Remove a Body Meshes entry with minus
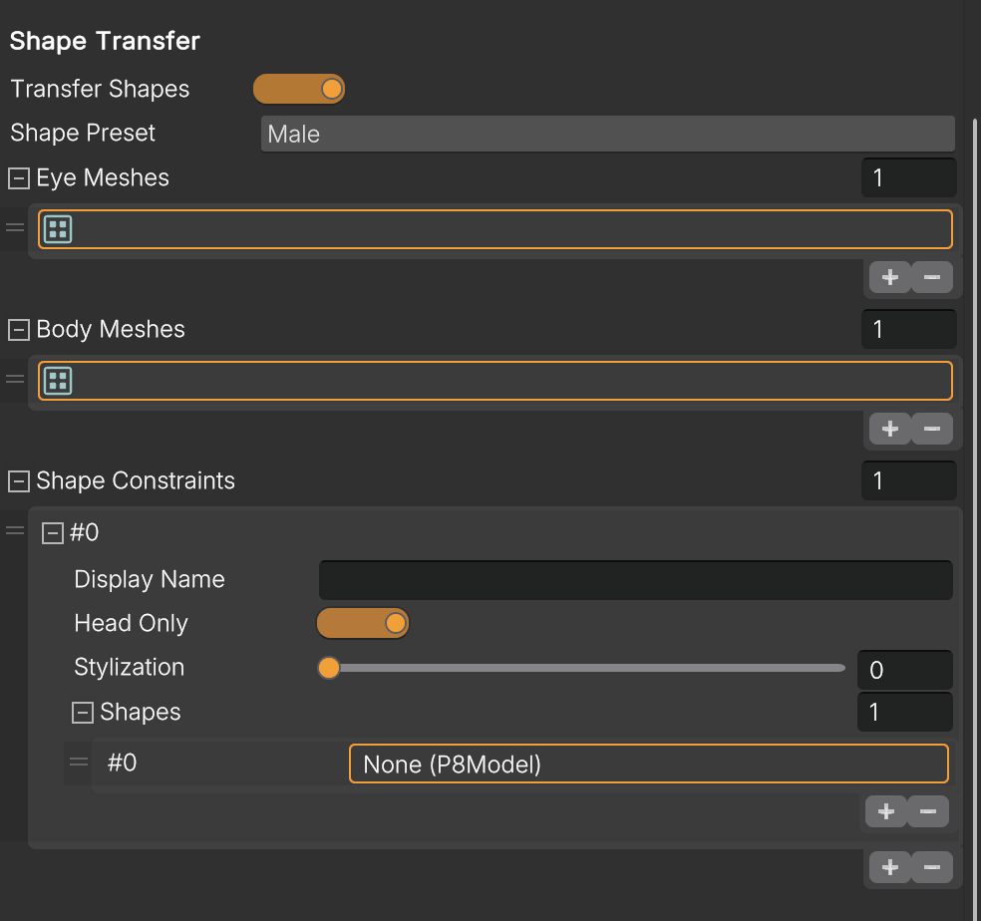This screenshot has width=981, height=921. point(931,429)
